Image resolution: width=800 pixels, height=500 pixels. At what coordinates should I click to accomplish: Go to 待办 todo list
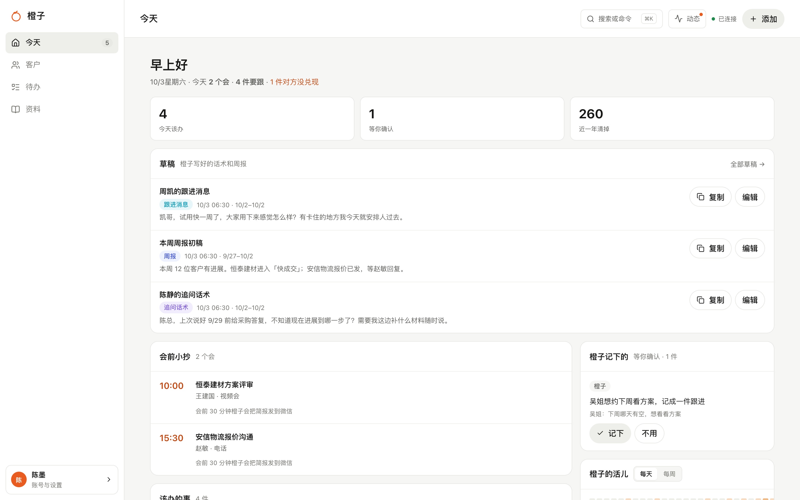[62, 87]
